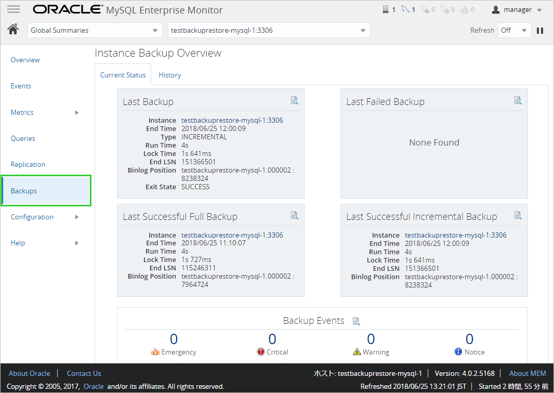Go to the home dashboard icon

pyautogui.click(x=13, y=29)
